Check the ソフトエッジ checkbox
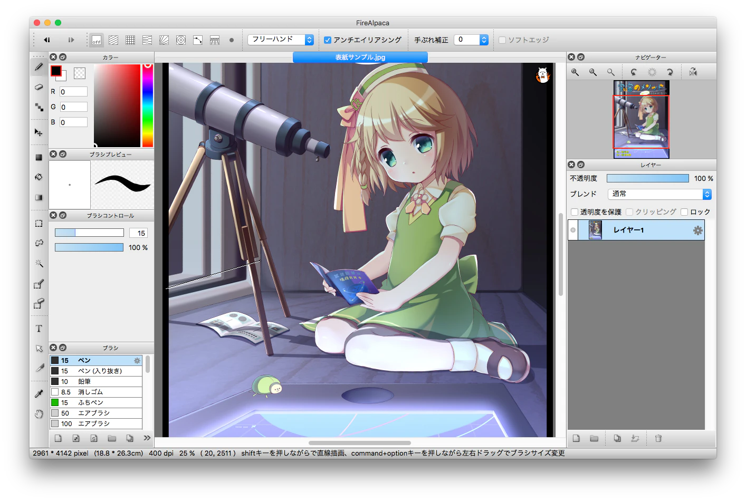The width and height of the screenshot is (746, 501). click(x=502, y=40)
